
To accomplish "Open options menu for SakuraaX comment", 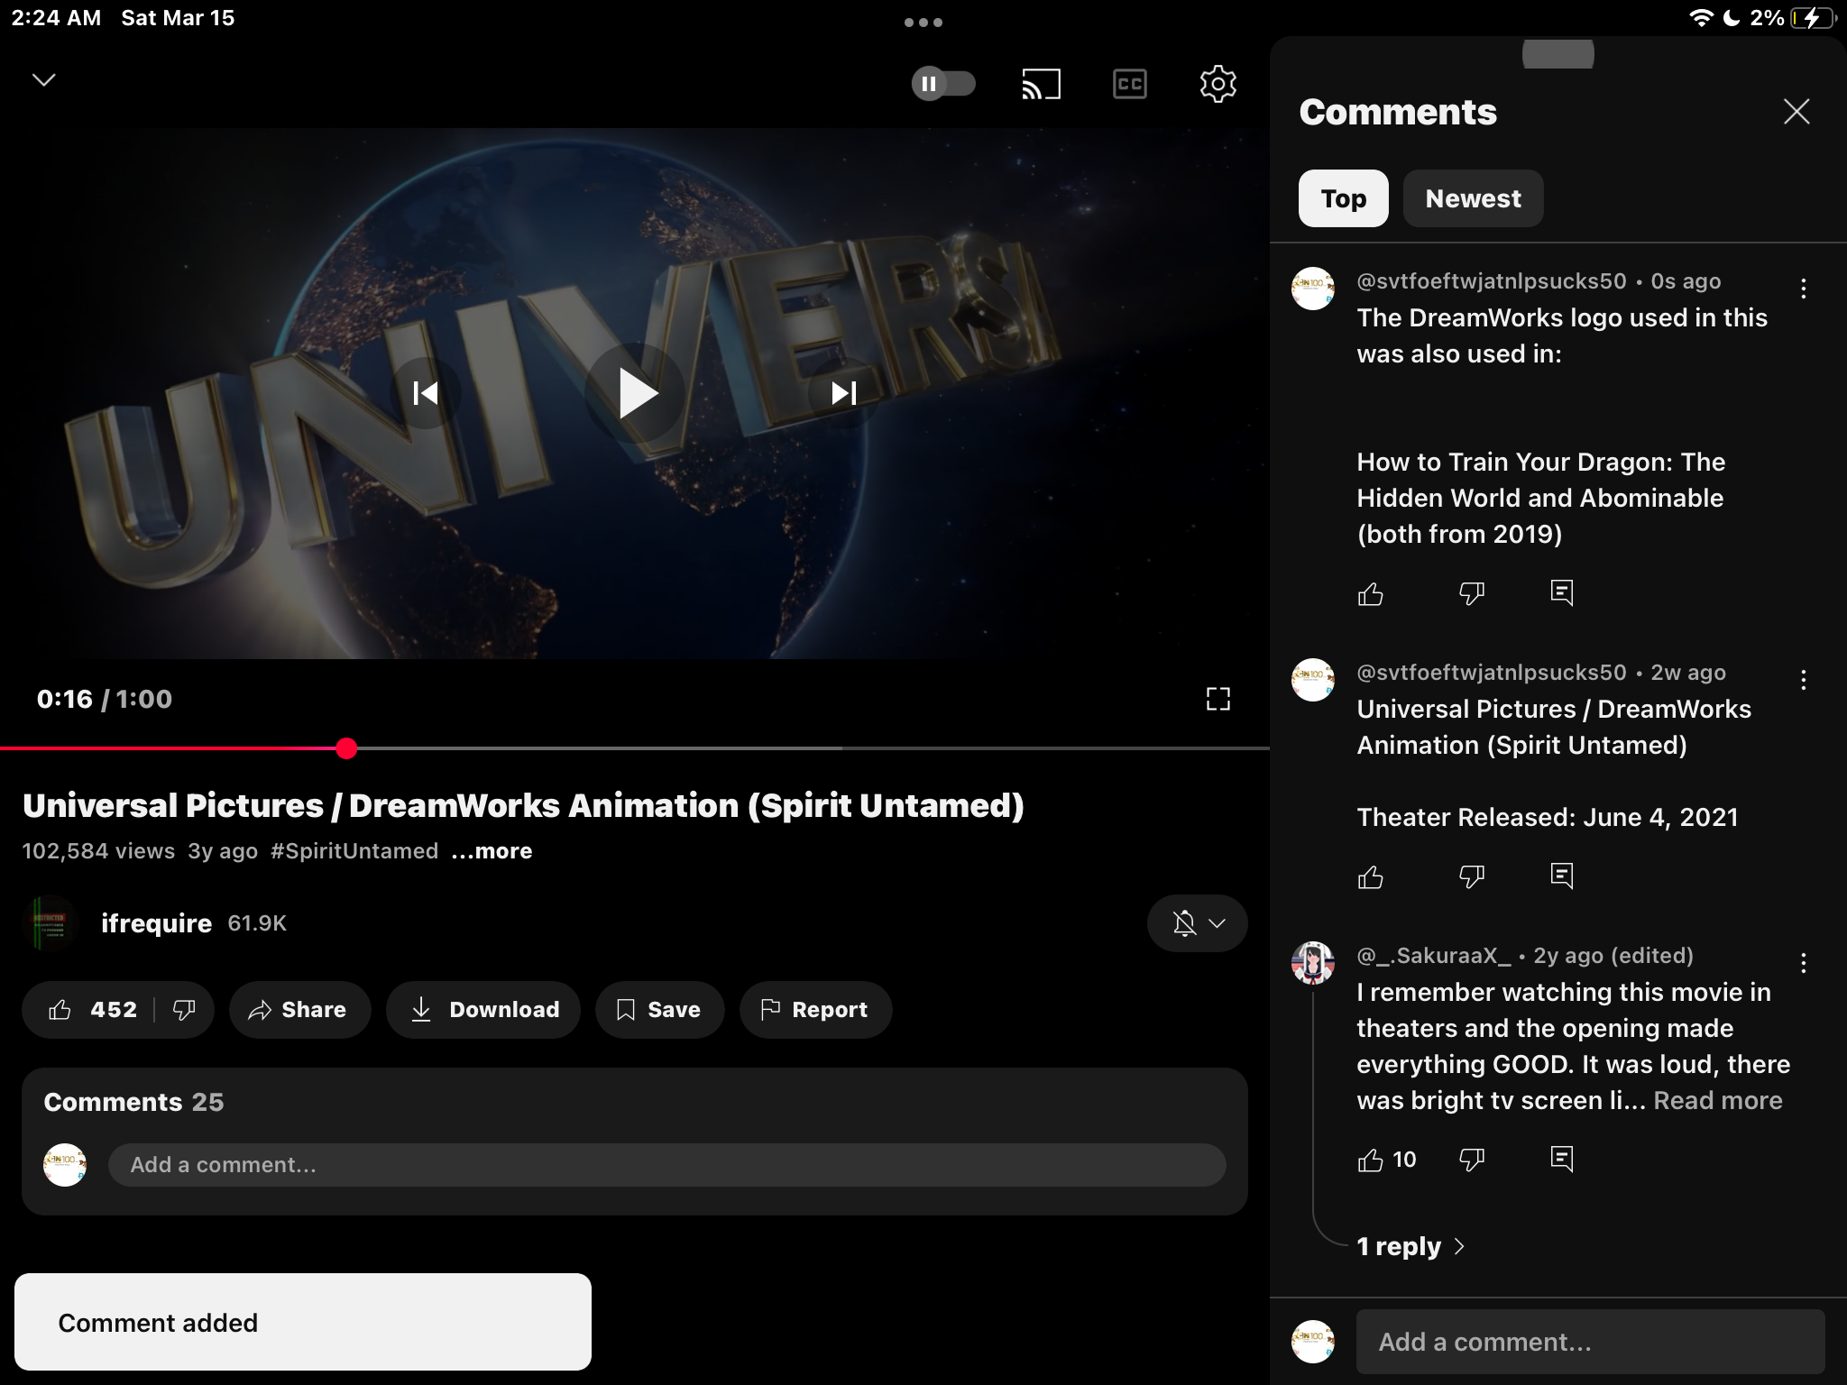I will [1803, 963].
